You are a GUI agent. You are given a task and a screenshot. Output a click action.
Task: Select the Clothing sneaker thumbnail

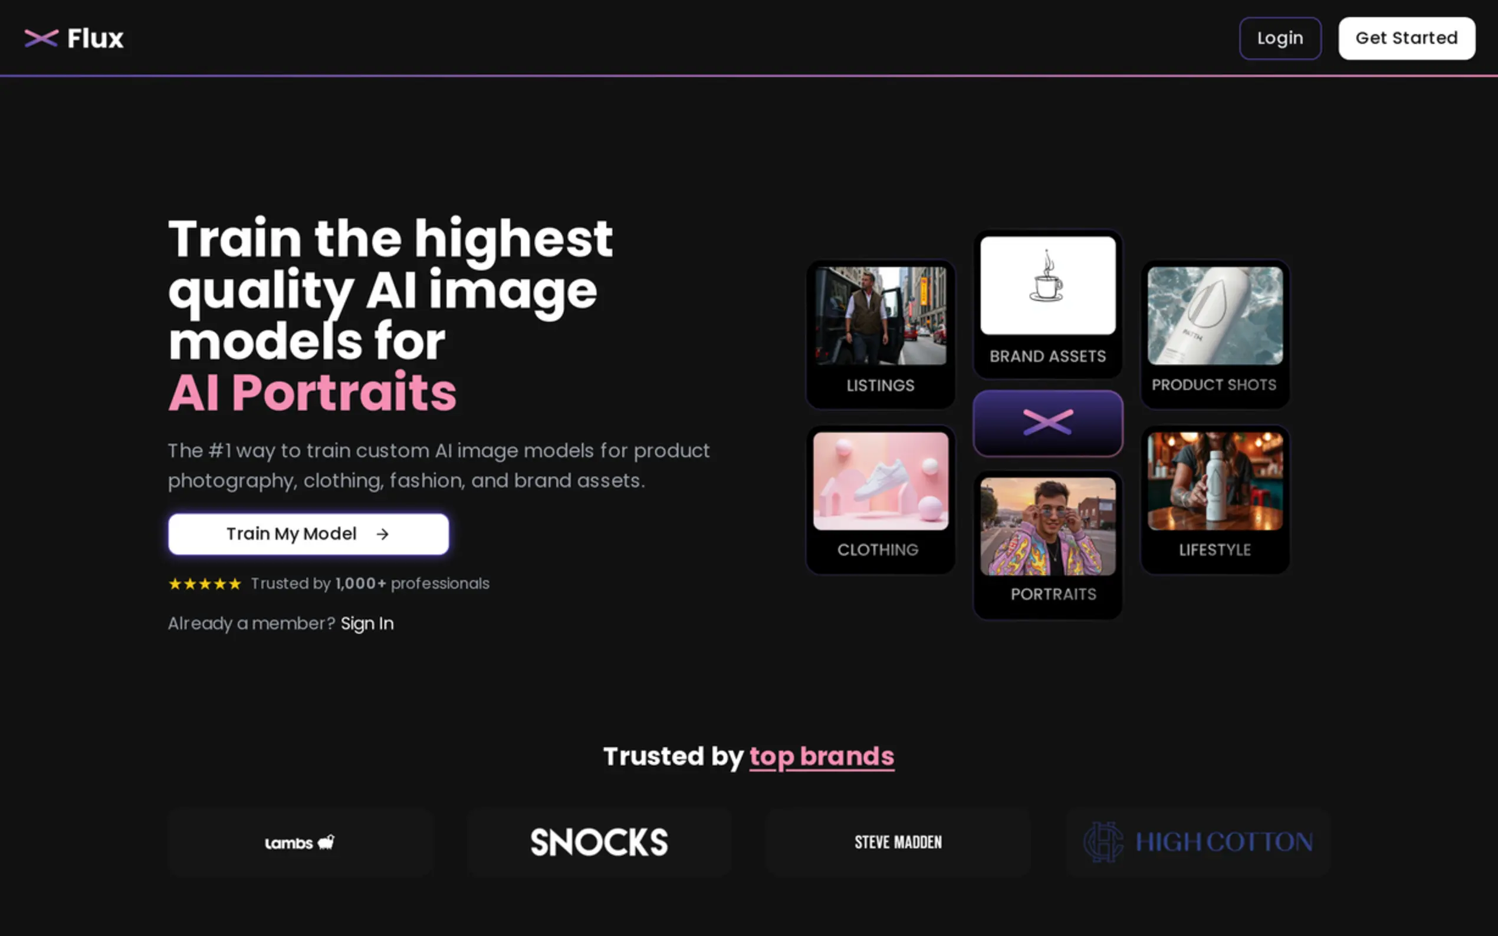[x=881, y=481]
